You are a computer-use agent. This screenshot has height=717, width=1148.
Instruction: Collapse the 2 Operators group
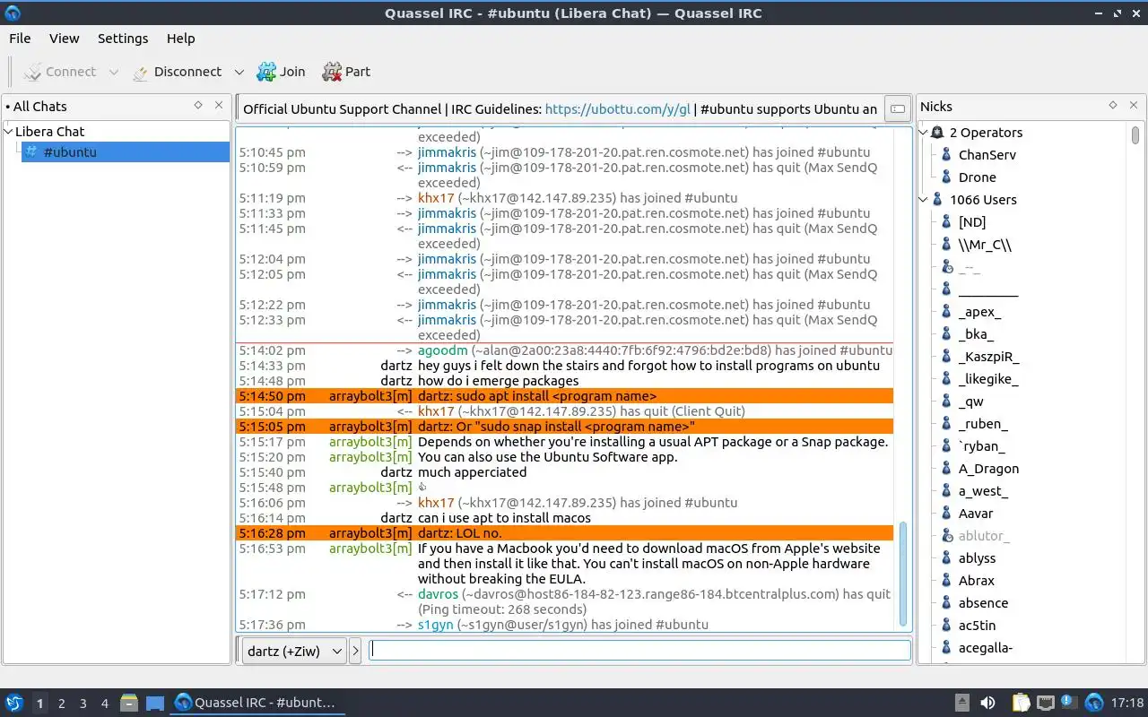924,133
